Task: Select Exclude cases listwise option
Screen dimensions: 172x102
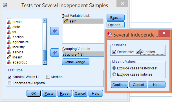Action: pyautogui.click(x=114, y=74)
